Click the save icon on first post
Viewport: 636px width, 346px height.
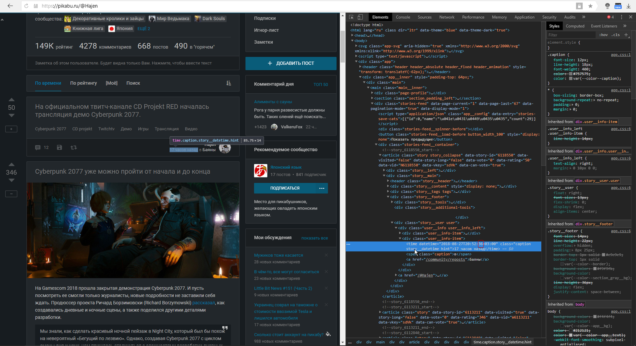click(59, 147)
